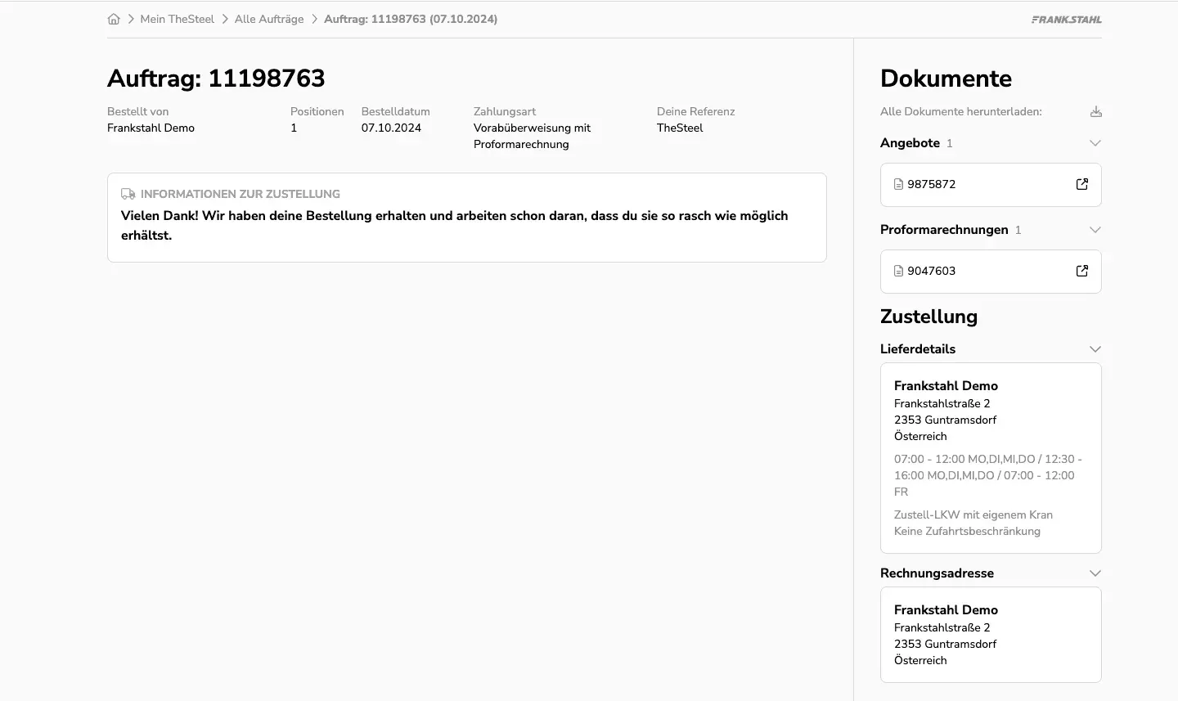The height and width of the screenshot is (701, 1178).
Task: Click 'INFORMATIONEN ZUR ZUSTELLUNG' heading
Action: pyautogui.click(x=241, y=194)
